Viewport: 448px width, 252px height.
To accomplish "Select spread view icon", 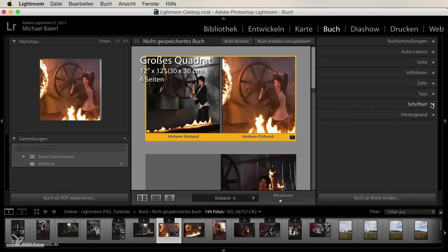I will pos(156,198).
